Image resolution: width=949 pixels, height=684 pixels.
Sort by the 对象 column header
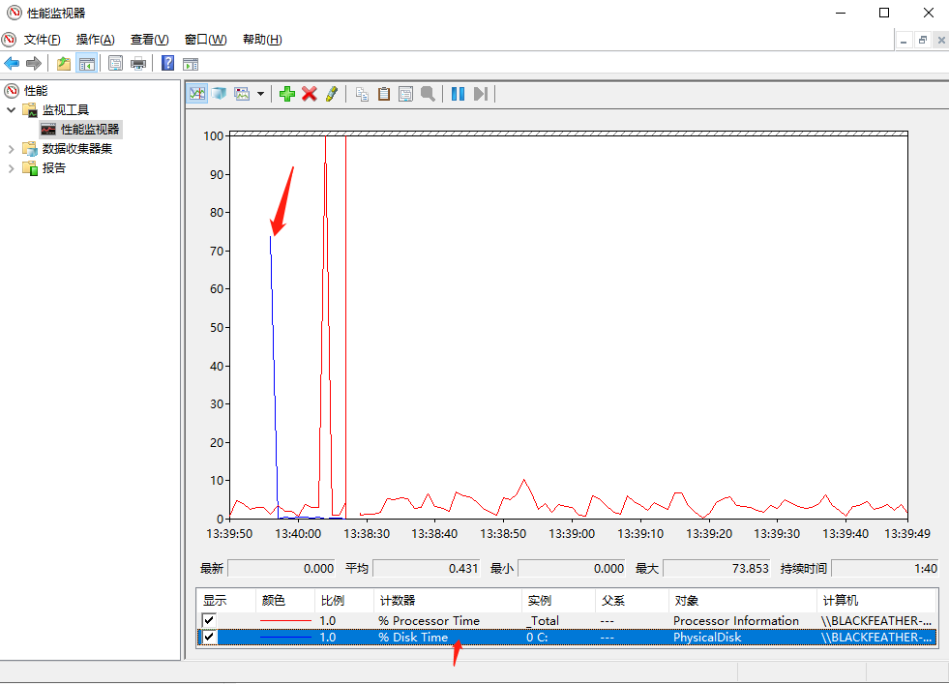[x=743, y=601]
